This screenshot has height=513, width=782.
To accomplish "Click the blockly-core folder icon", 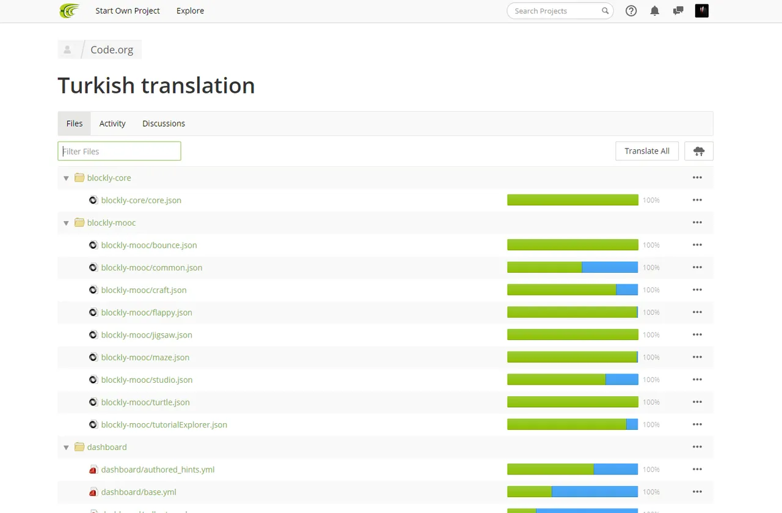I will pyautogui.click(x=79, y=178).
